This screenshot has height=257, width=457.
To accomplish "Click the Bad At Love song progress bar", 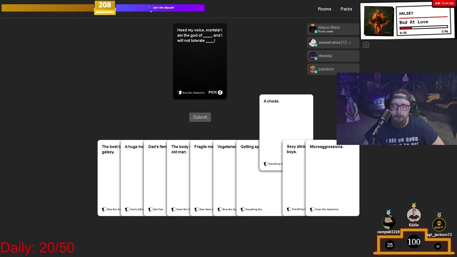I will coord(423,27).
